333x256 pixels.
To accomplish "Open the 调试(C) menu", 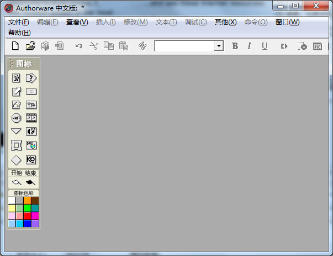I will (195, 22).
